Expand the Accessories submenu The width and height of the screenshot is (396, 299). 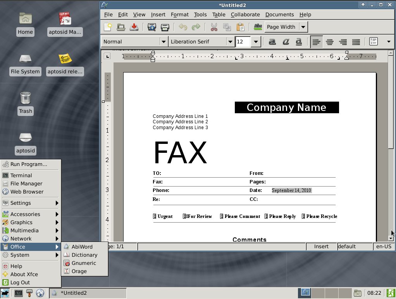point(31,214)
